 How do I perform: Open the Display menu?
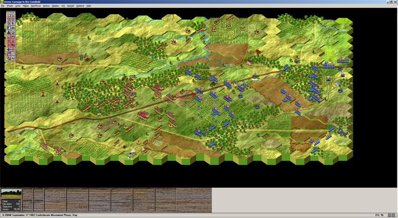(x=55, y=6)
